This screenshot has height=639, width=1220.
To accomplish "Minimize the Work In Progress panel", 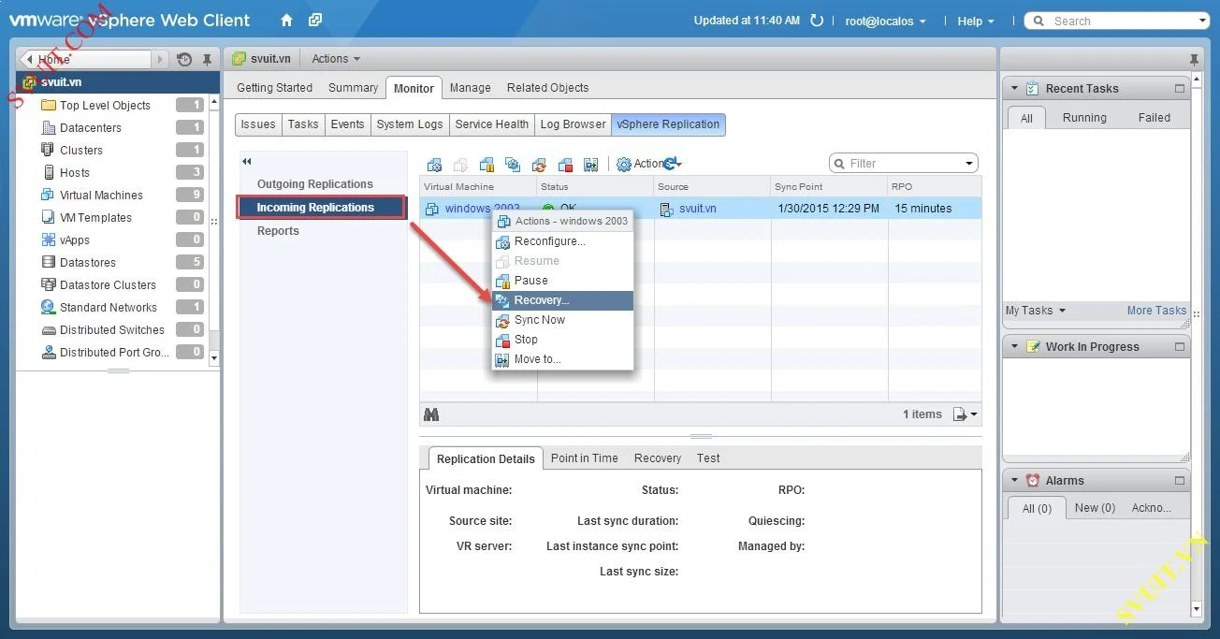I will point(1180,346).
